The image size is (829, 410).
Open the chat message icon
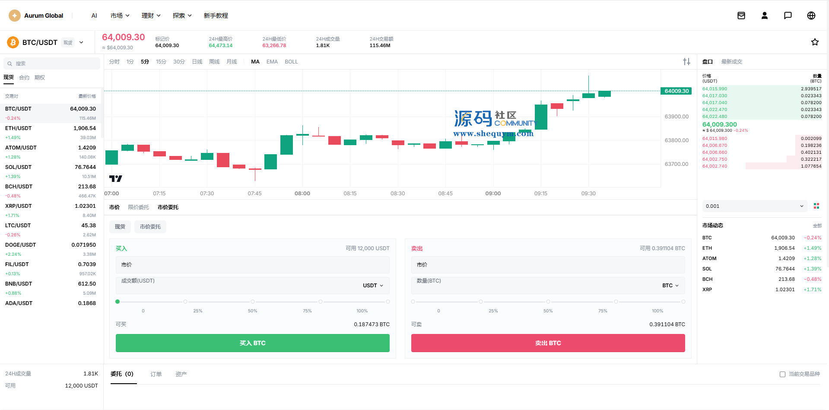(x=788, y=16)
